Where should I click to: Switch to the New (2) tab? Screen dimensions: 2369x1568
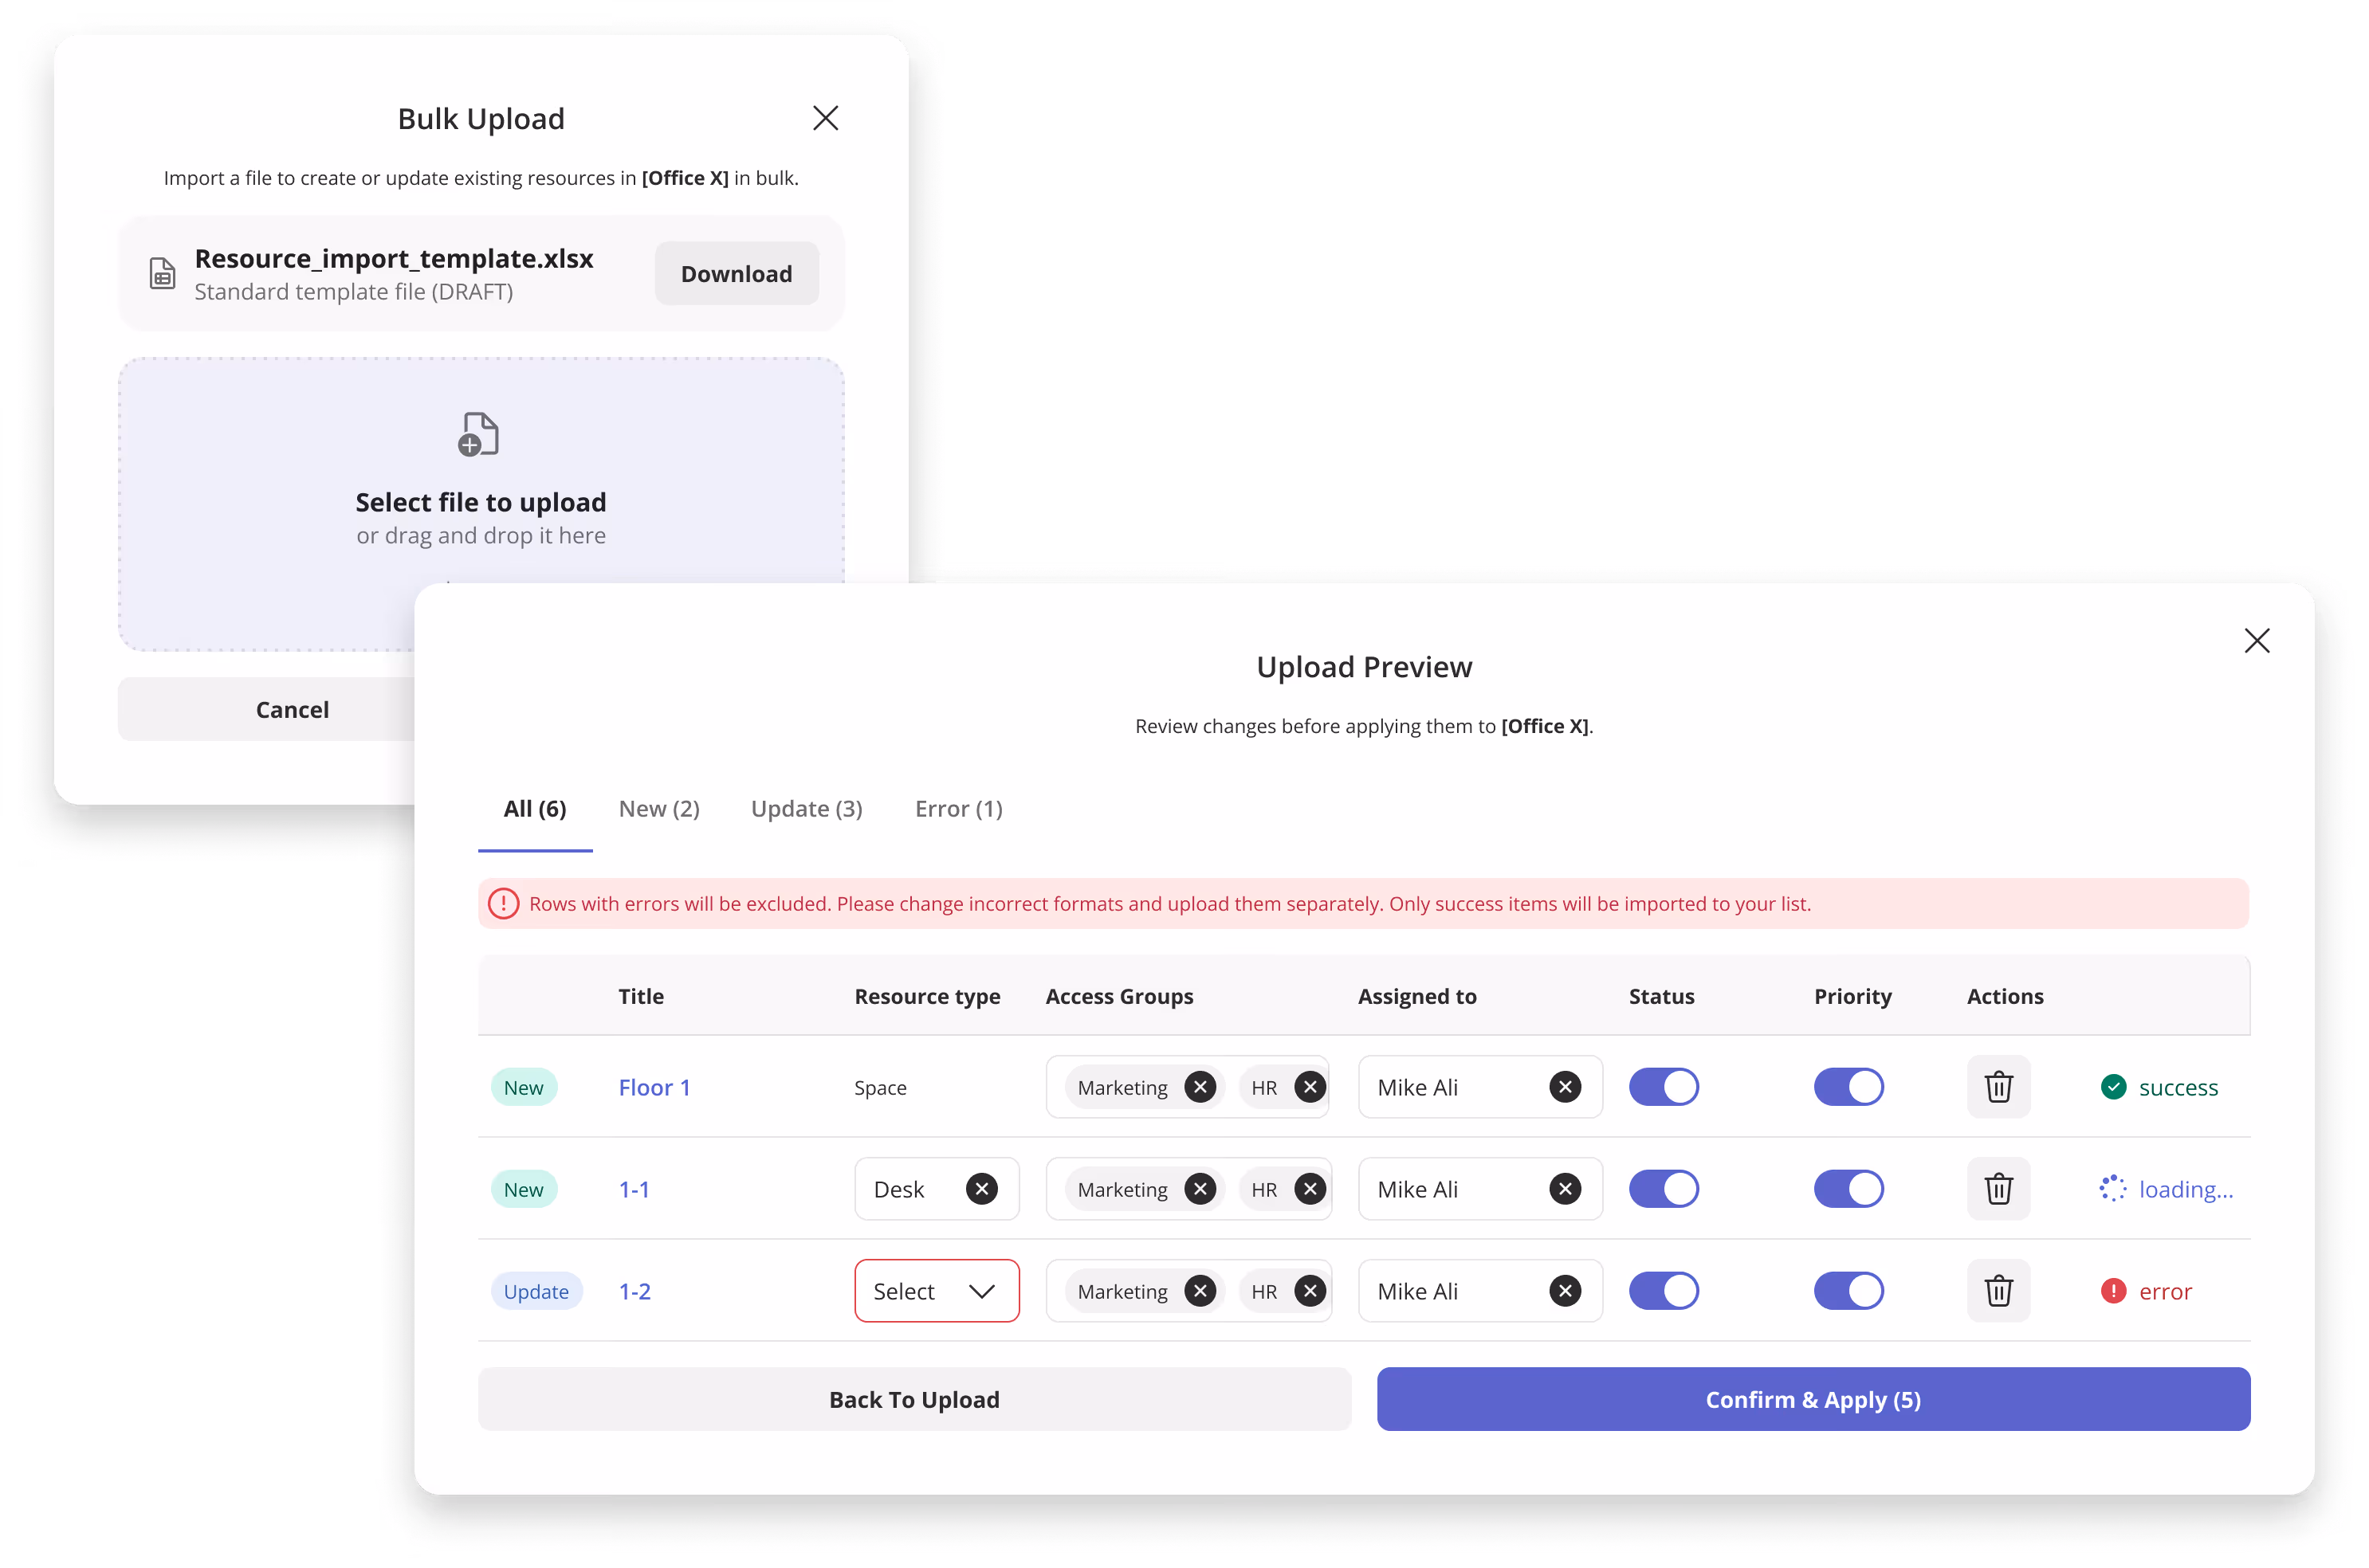(x=659, y=809)
